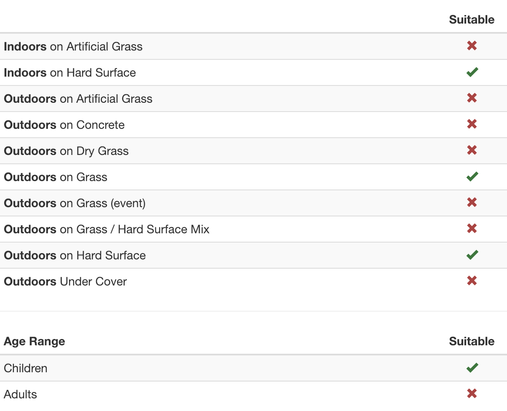Click red cross for Outdoors on Artificial Grass
This screenshot has height=411, width=507.
(x=472, y=98)
